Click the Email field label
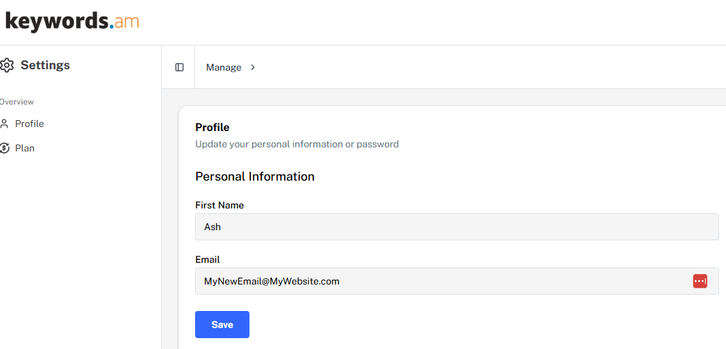 coord(207,260)
